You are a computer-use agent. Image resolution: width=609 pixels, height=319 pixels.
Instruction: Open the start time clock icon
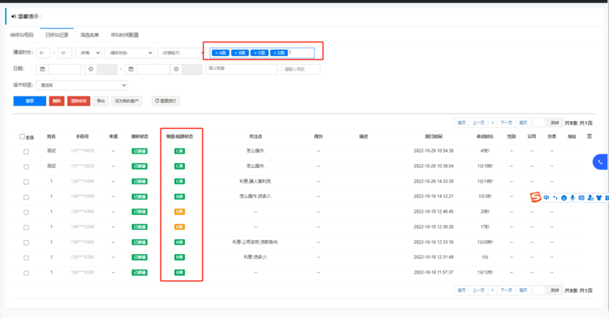click(91, 69)
